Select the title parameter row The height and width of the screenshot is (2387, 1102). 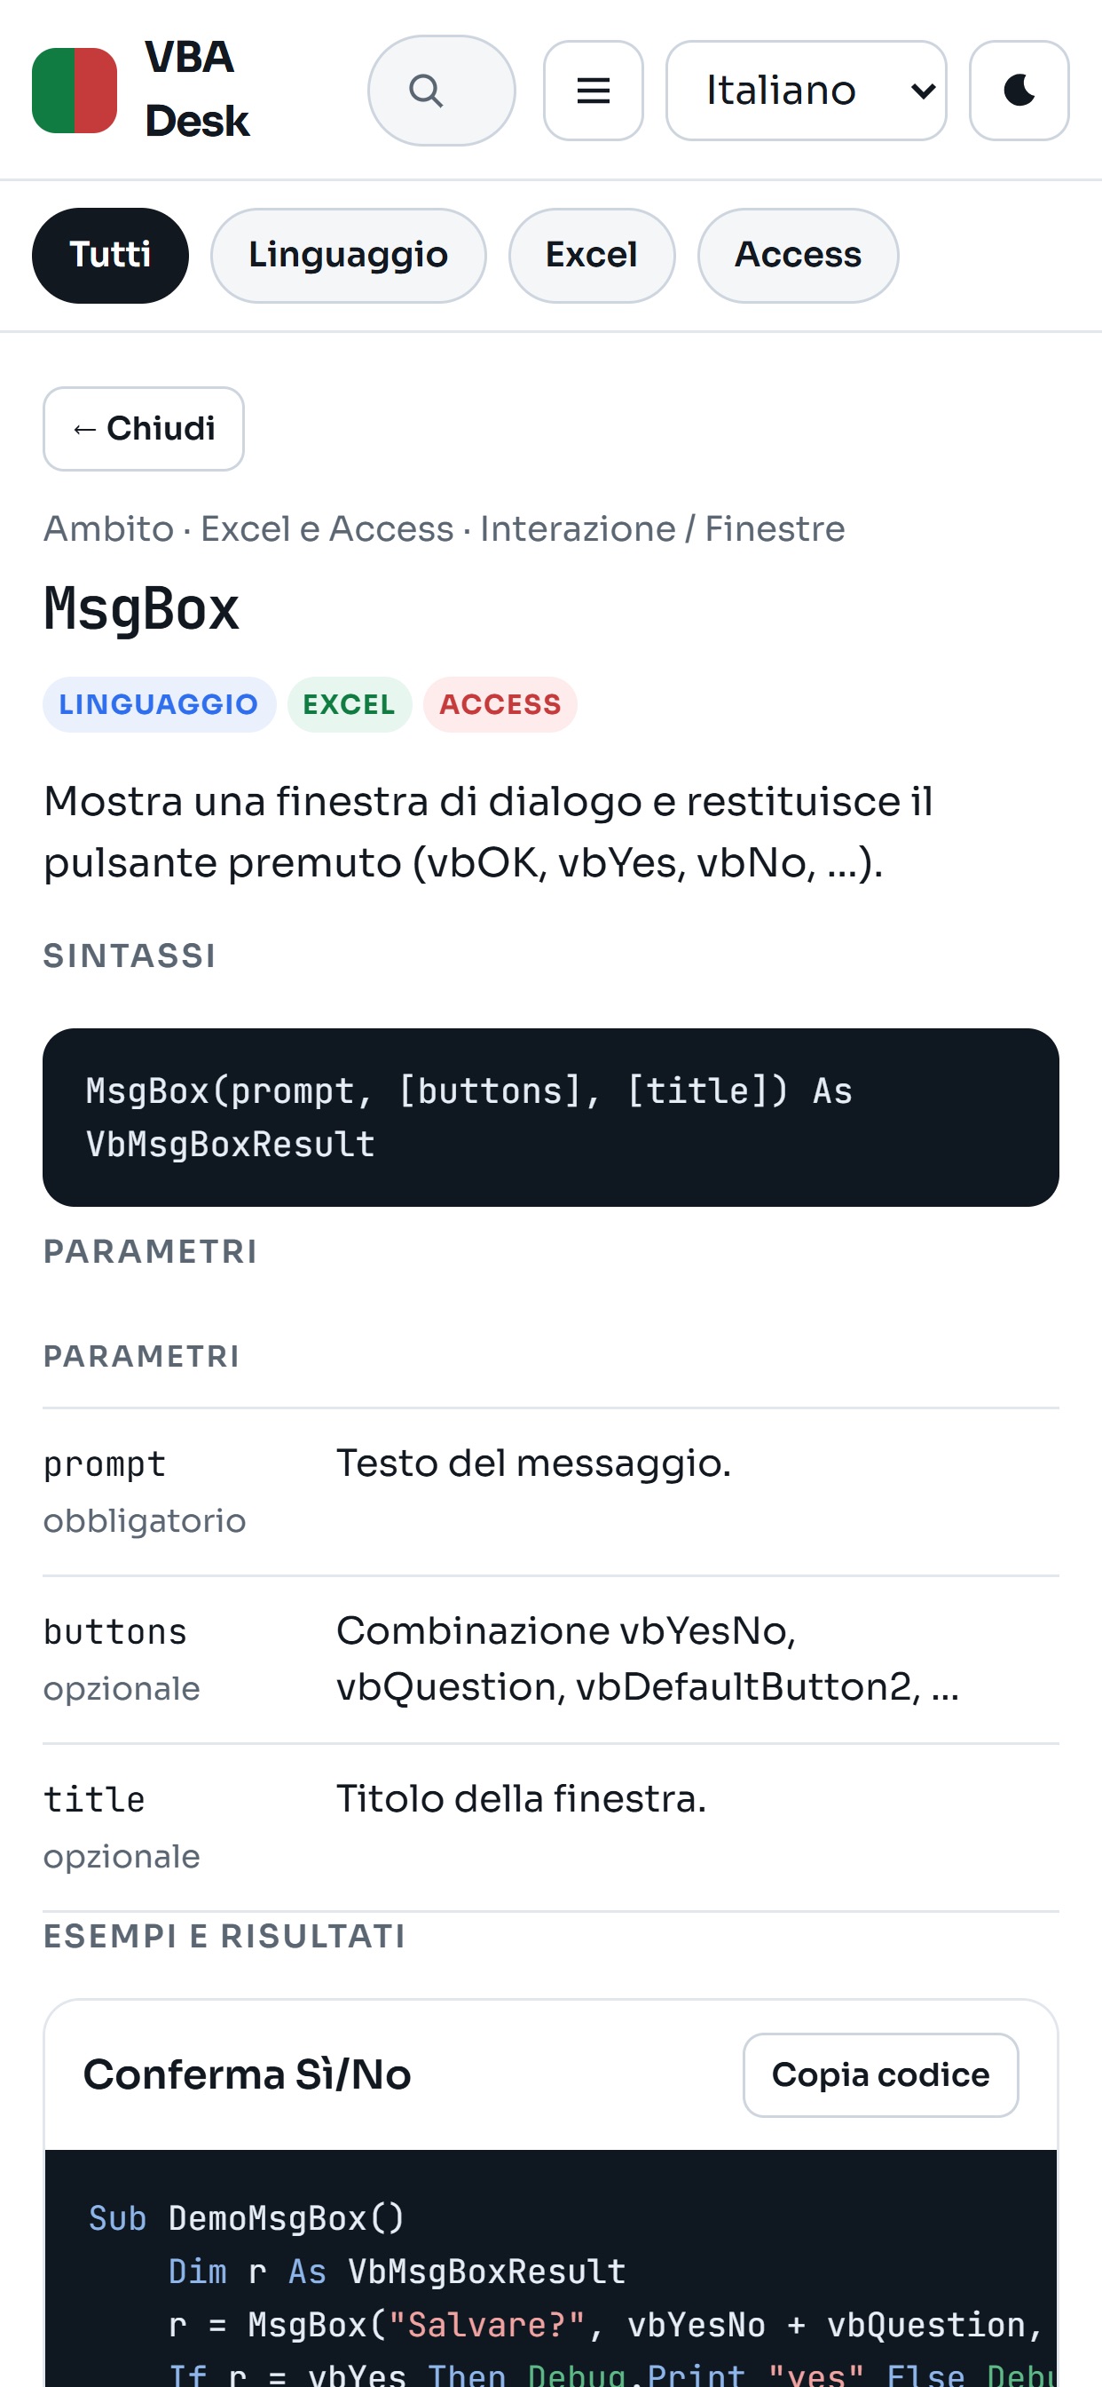pyautogui.click(x=551, y=1828)
